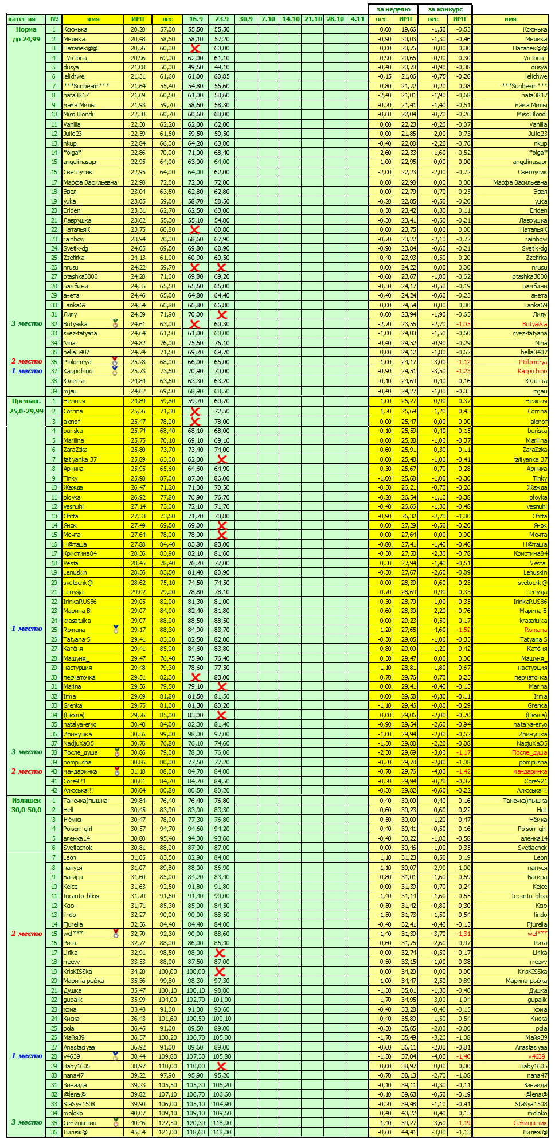The height and width of the screenshot is (1147, 555).
Task: Select the red -1,19 value in Семицветик's row
Action: tap(463, 1123)
